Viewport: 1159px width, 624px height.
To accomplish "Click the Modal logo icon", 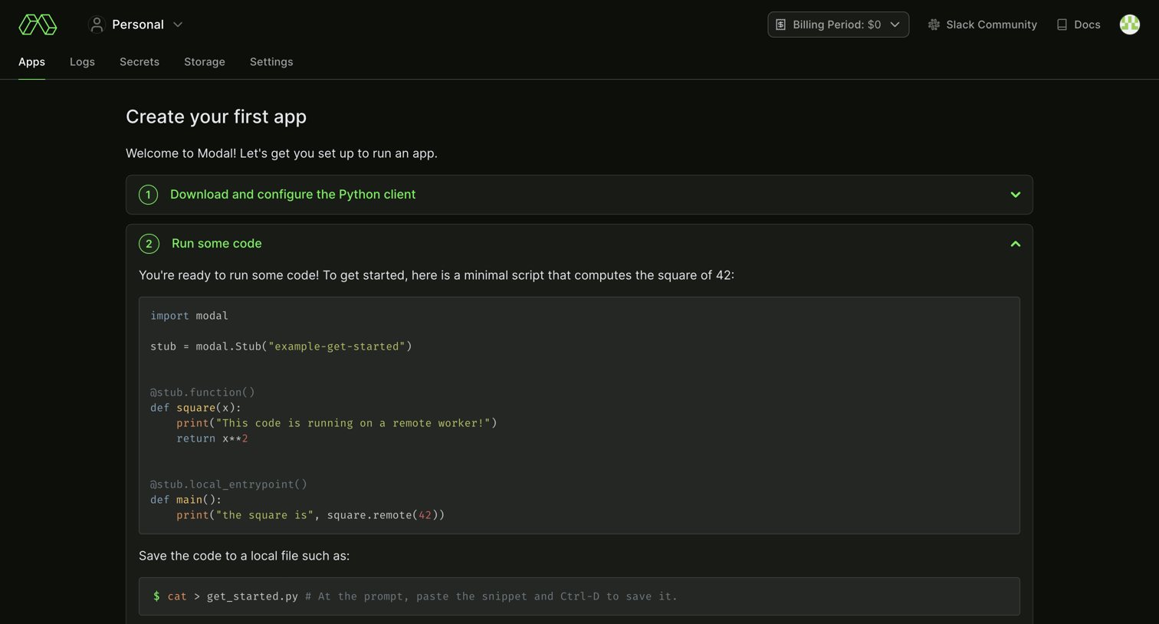I will 38,25.
